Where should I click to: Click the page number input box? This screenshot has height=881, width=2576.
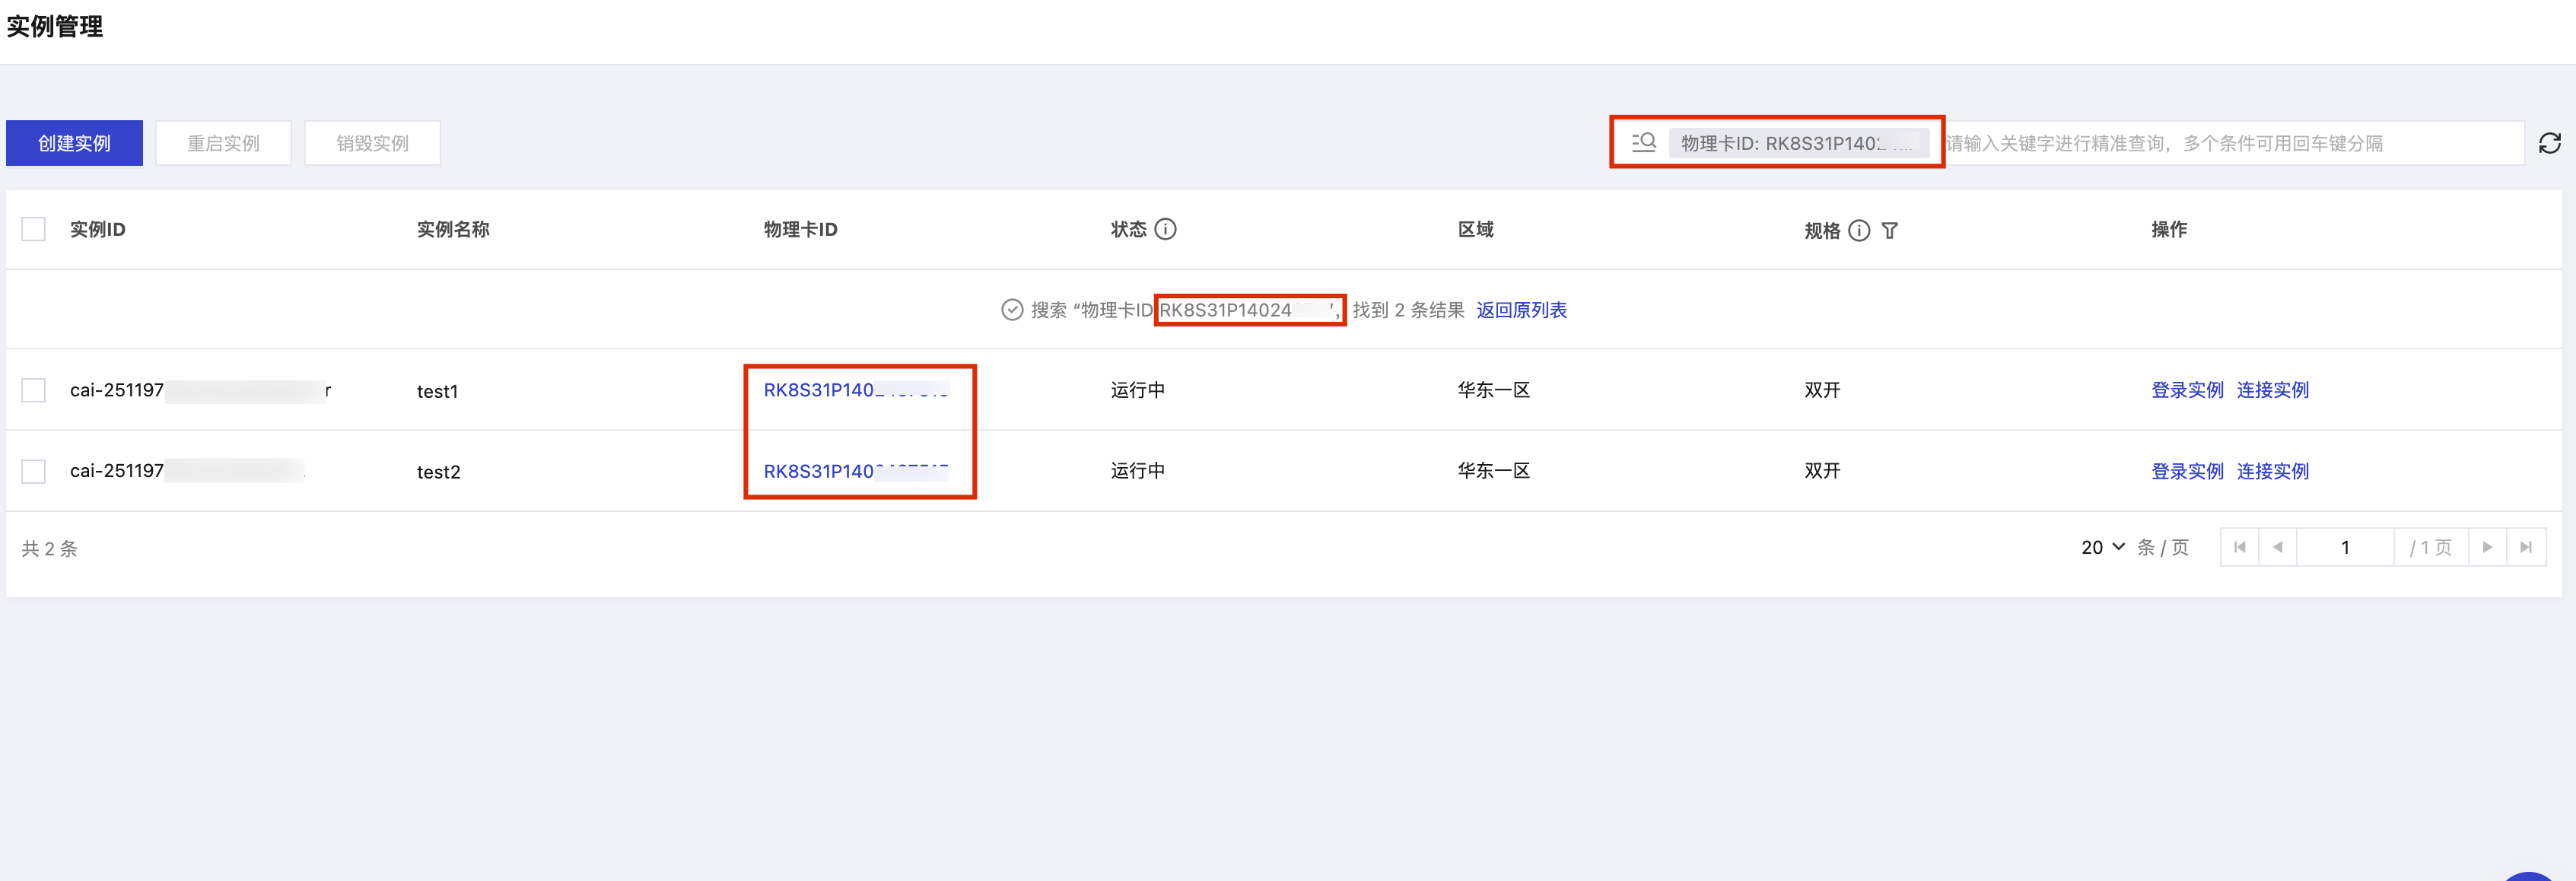[2345, 547]
